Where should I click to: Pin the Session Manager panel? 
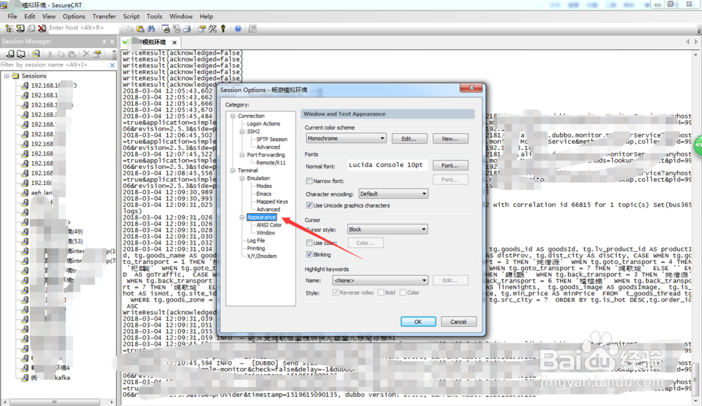pyautogui.click(x=104, y=41)
